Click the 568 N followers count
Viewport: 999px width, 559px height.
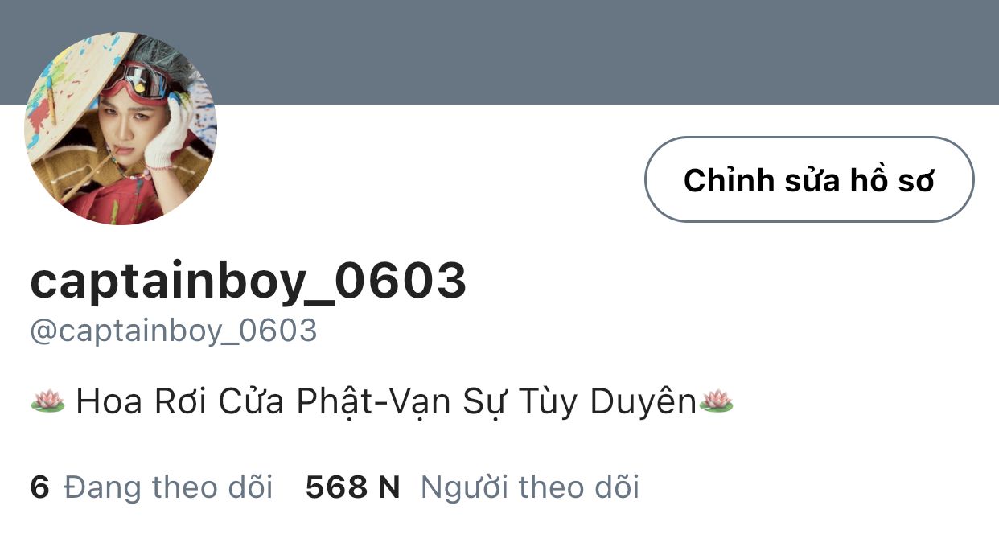[352, 487]
